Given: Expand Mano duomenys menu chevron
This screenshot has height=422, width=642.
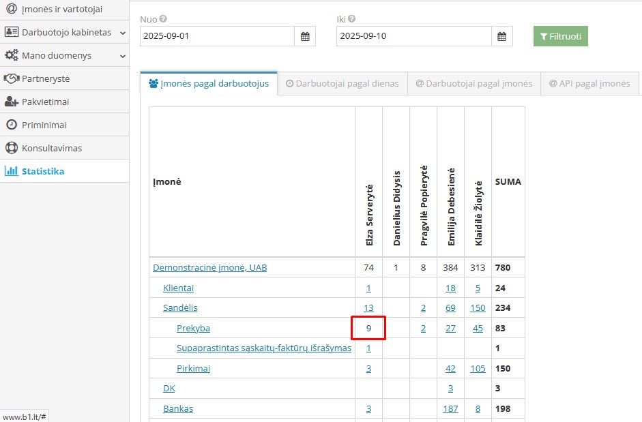Looking at the screenshot, I should click(x=123, y=55).
